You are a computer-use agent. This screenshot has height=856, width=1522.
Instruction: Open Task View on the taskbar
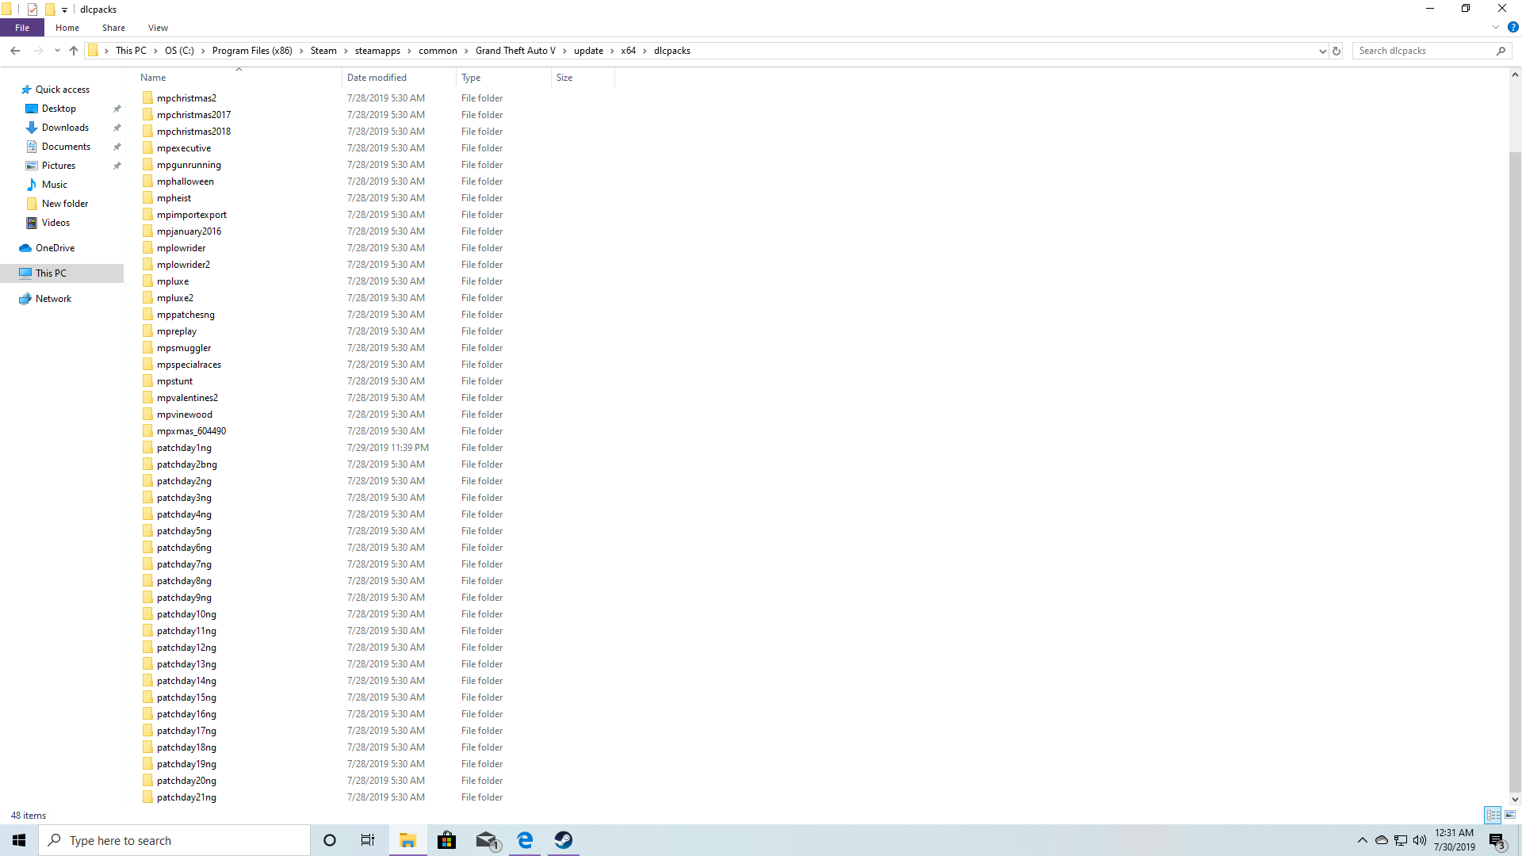[x=368, y=840]
